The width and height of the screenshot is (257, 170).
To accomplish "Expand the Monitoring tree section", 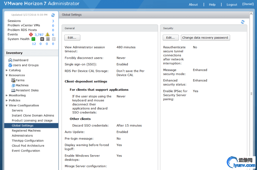I will (x=7, y=95).
